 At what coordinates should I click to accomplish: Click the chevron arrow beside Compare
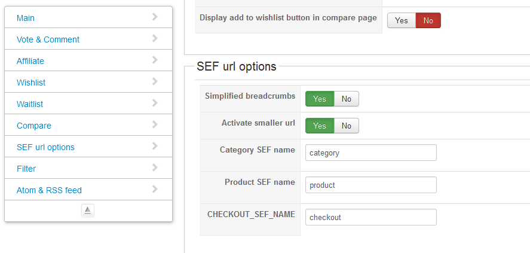click(155, 125)
